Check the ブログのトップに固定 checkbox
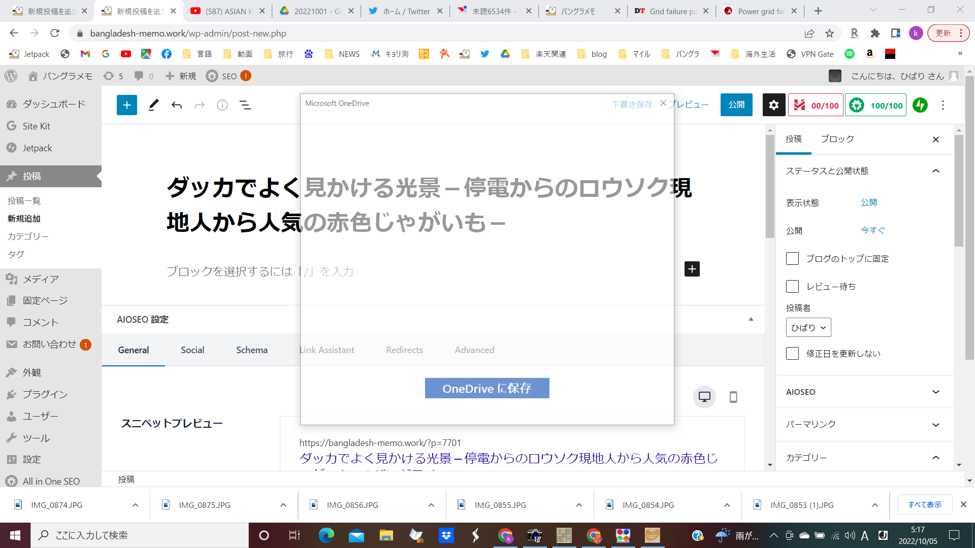The image size is (975, 548). 792,259
